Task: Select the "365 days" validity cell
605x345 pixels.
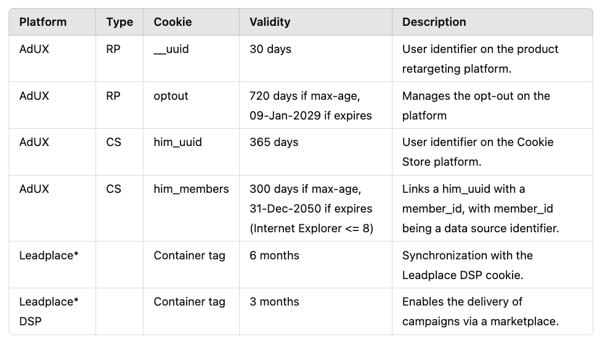Action: (274, 142)
